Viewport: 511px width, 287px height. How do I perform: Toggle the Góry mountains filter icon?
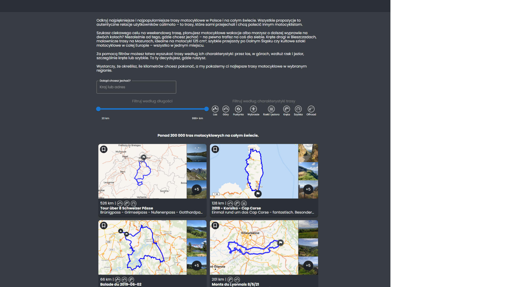pos(226,109)
